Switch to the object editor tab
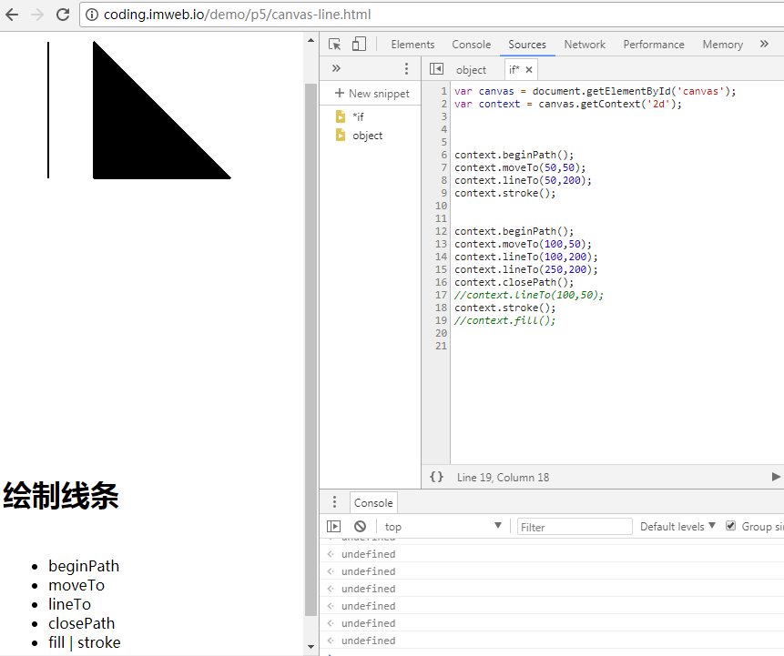 471,69
